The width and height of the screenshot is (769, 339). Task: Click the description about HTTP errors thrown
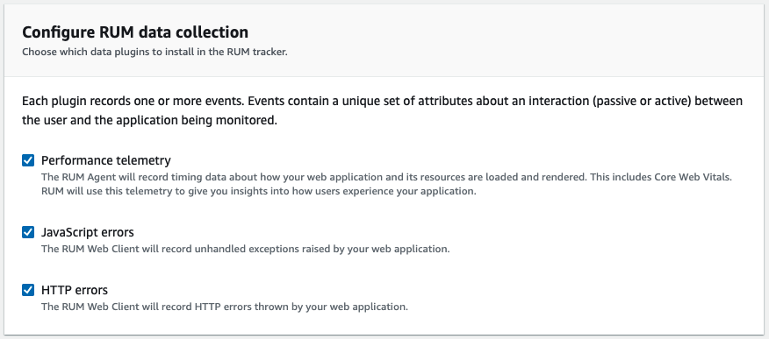225,307
